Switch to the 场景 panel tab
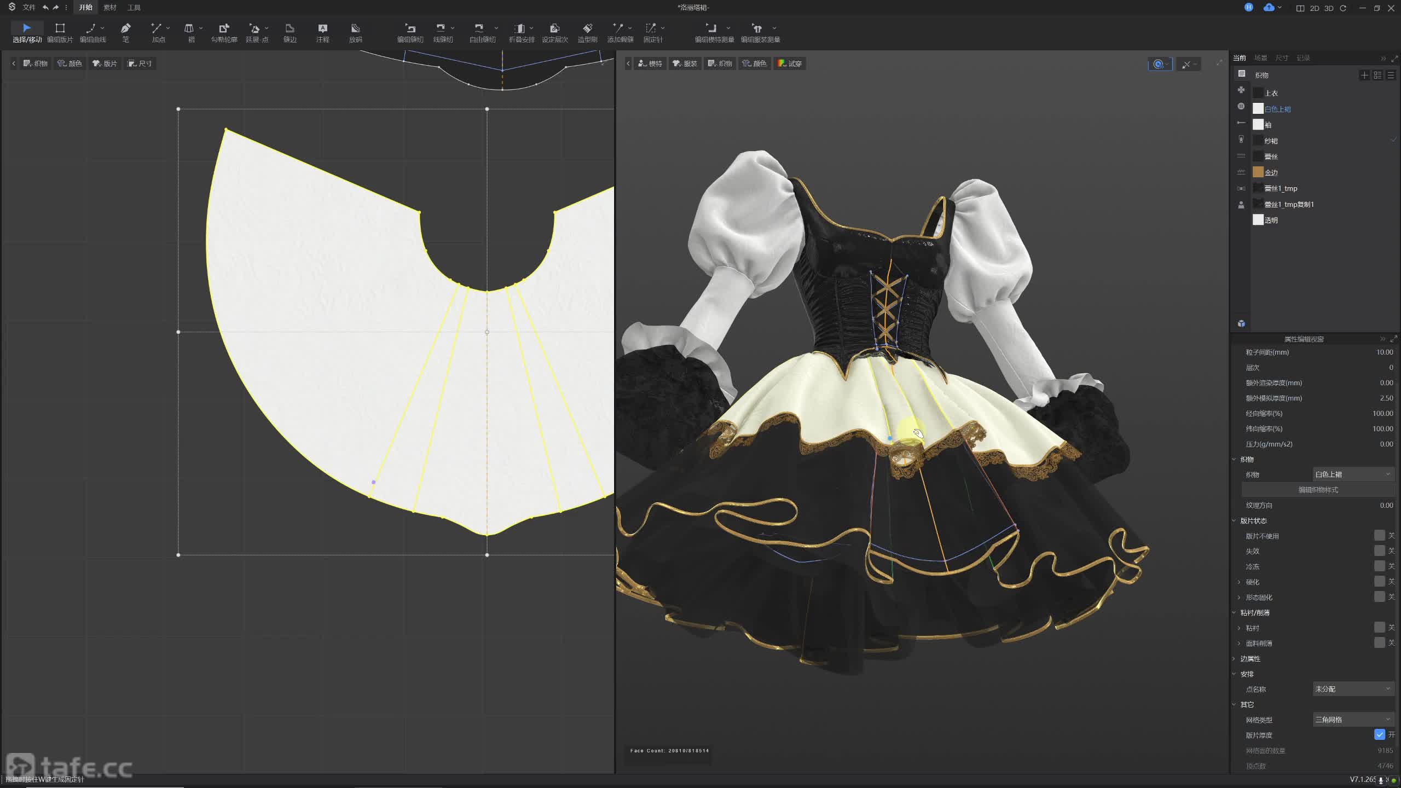The height and width of the screenshot is (788, 1401). pyautogui.click(x=1261, y=58)
